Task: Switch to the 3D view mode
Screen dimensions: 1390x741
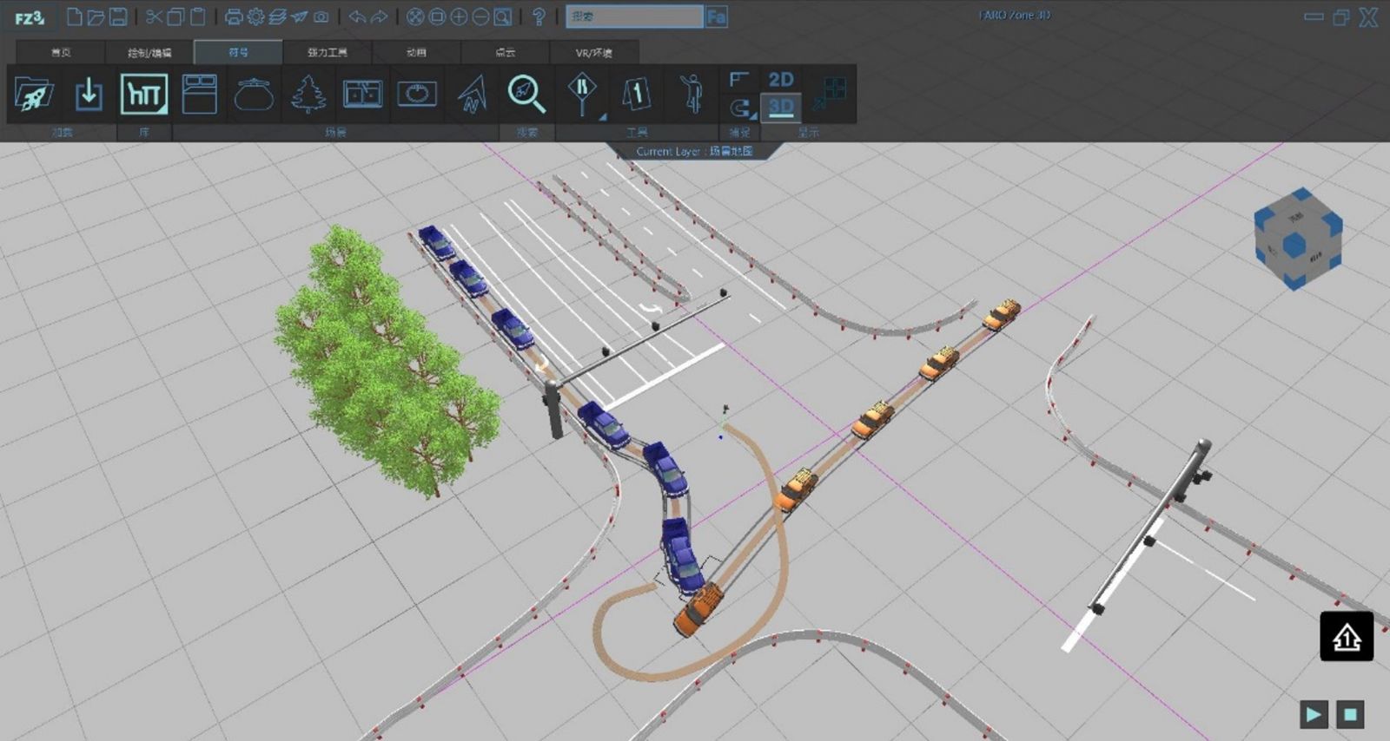Action: (x=781, y=108)
